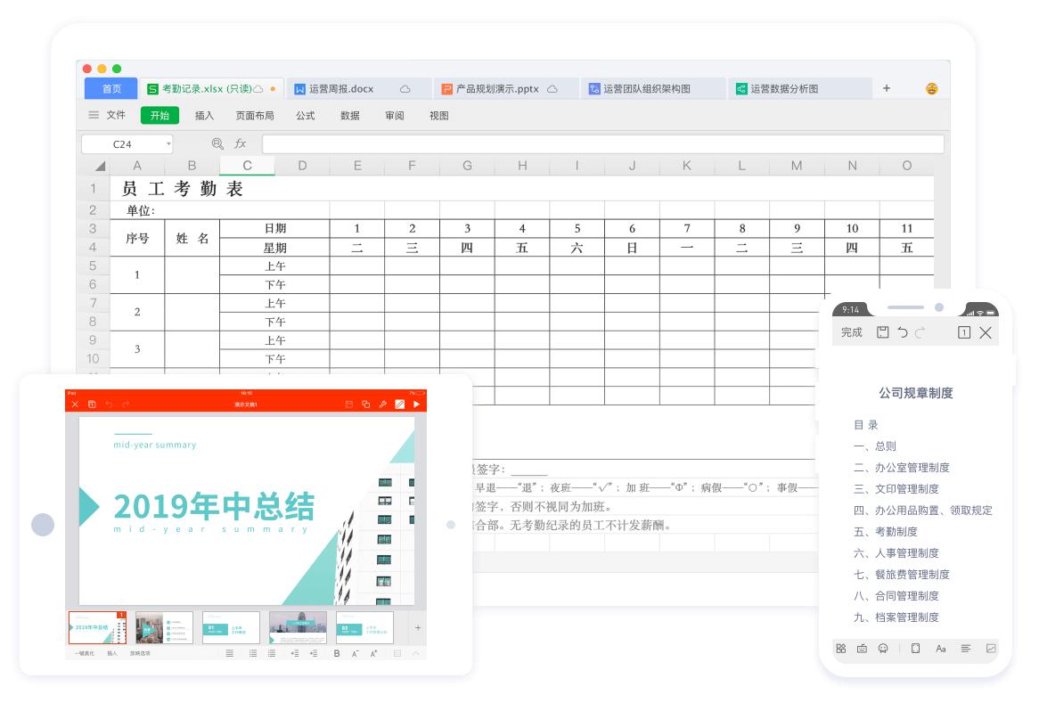
Task: Toggle bold formatting on the iPad toolbar
Action: 337,653
